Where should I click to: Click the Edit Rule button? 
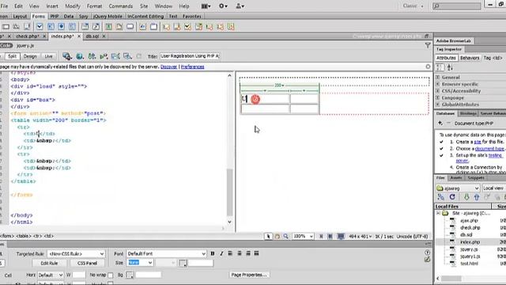tap(49, 263)
